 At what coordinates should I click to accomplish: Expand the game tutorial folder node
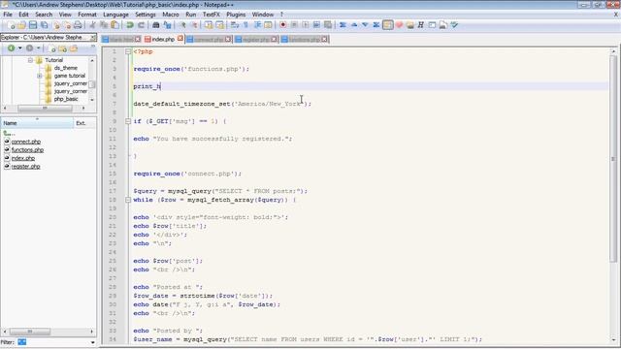[40, 76]
